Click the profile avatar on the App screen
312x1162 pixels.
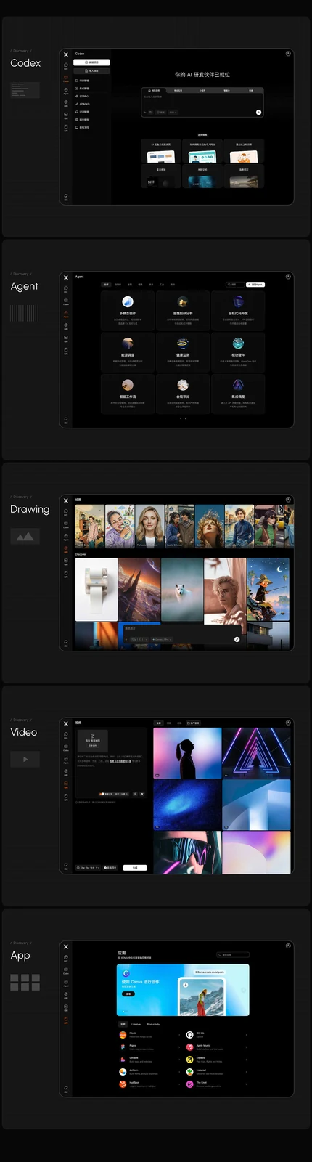288,946
